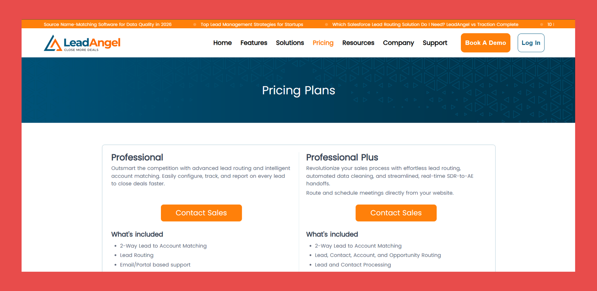
Task: Open the Support navigation dropdown
Action: click(435, 43)
